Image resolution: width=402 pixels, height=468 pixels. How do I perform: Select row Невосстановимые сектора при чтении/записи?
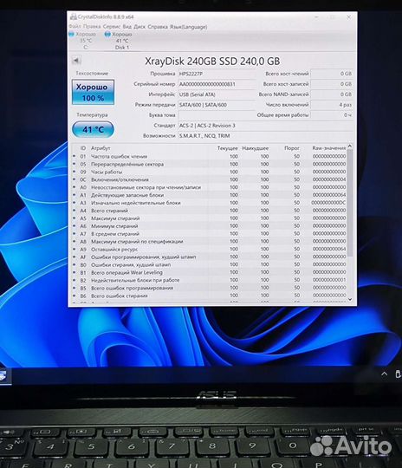(209, 187)
